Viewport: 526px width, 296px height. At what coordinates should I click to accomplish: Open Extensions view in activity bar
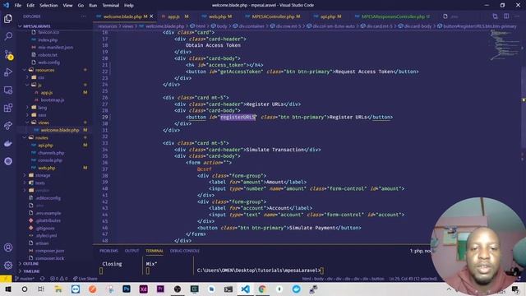pos(8,108)
